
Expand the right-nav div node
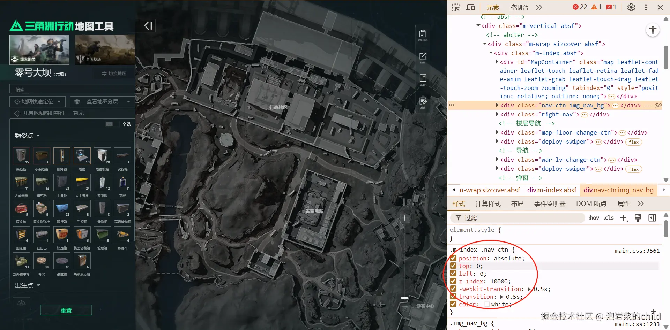click(497, 114)
